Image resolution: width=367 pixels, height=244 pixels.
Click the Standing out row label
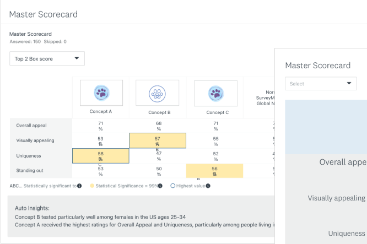coord(31,171)
